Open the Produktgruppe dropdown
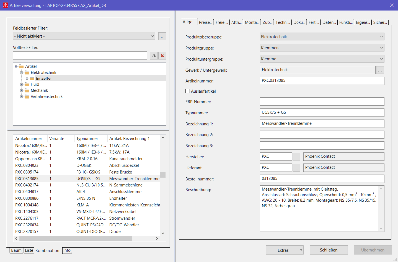This screenshot has width=398, height=262. pos(381,47)
